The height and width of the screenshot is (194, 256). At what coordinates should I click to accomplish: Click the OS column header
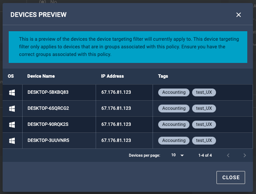pyautogui.click(x=11, y=76)
